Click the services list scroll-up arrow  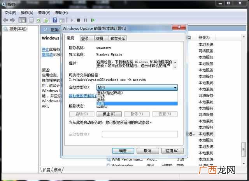click(x=244, y=37)
